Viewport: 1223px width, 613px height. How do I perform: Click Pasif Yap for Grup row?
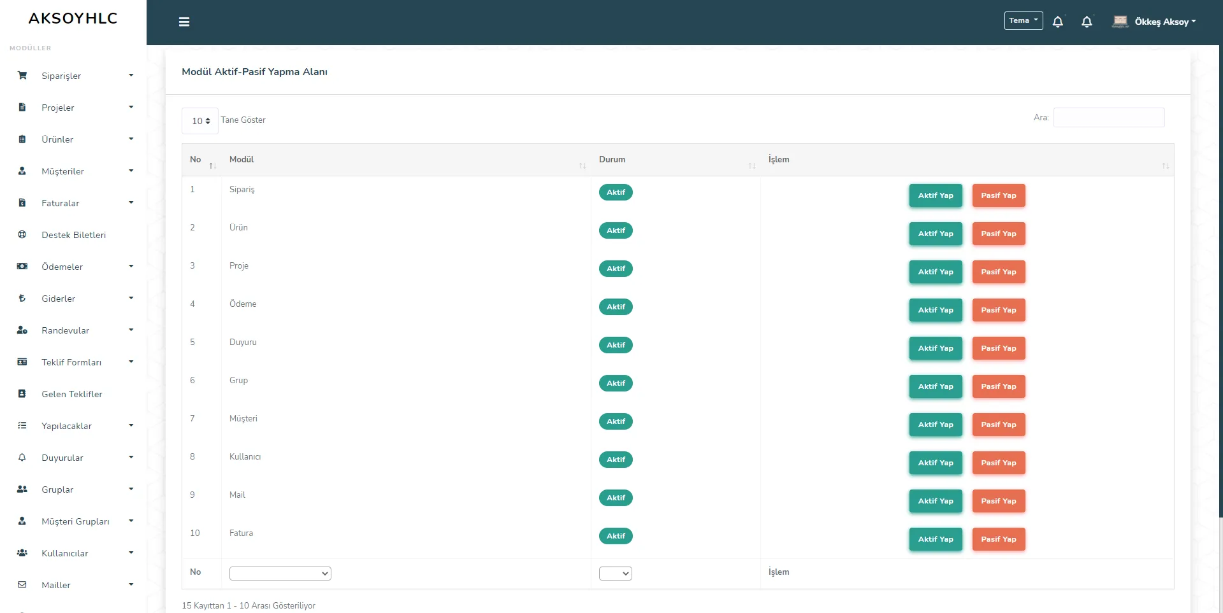999,386
